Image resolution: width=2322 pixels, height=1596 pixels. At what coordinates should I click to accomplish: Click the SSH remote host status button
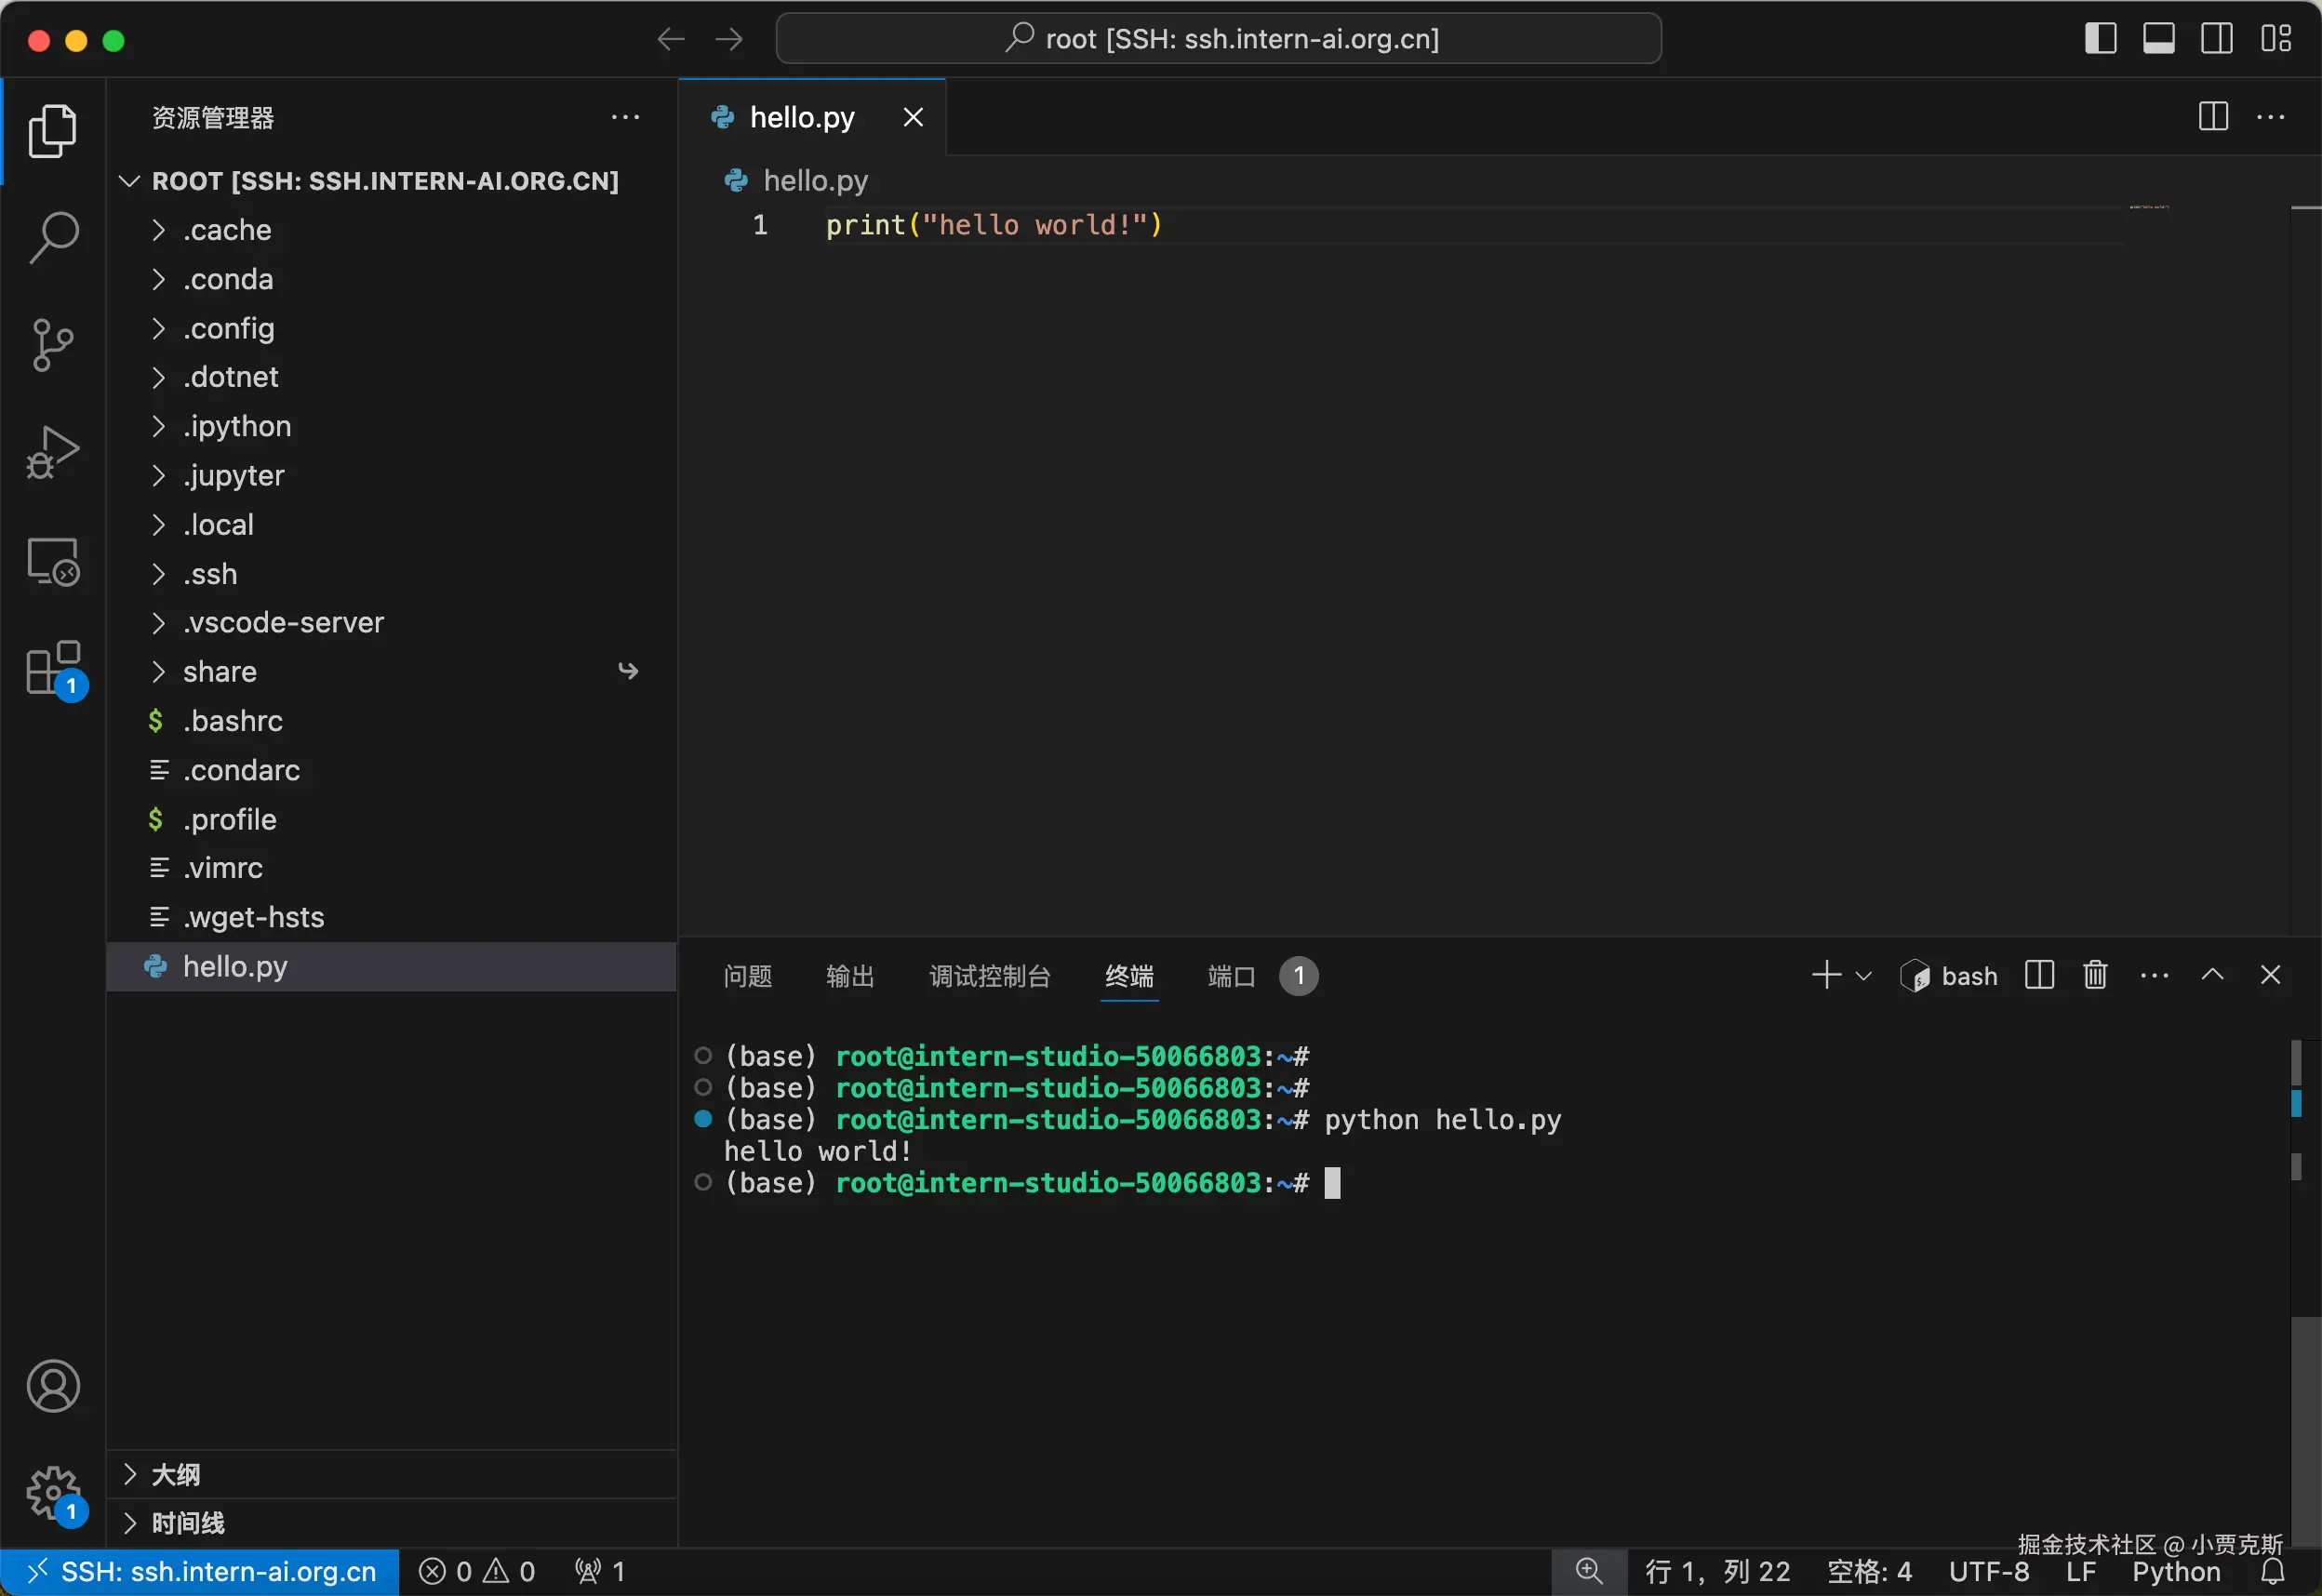[200, 1571]
